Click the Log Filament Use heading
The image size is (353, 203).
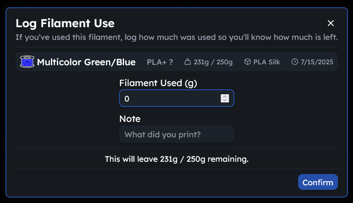pos(65,24)
